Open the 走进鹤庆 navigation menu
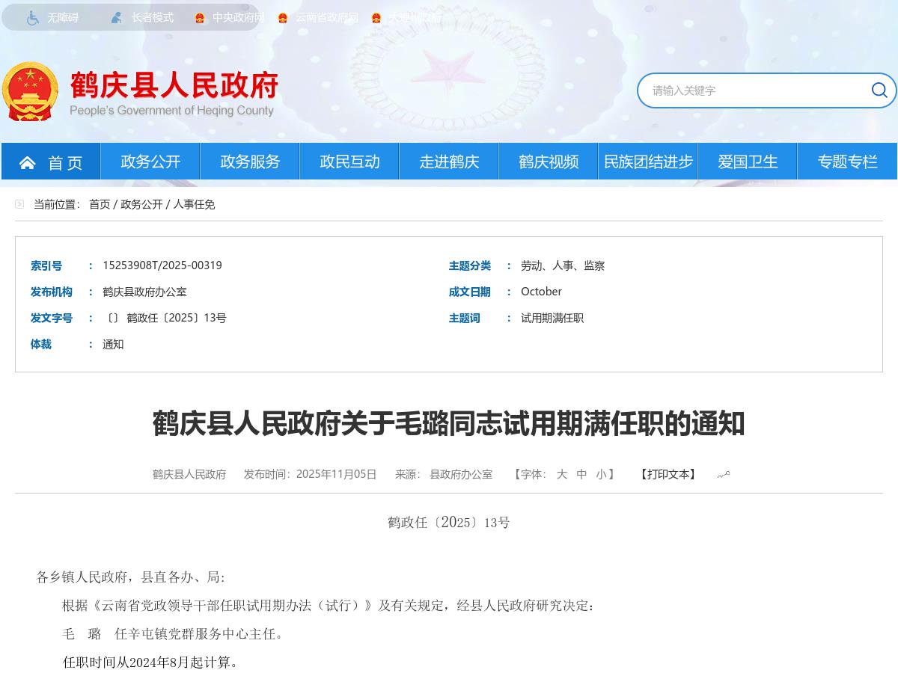This screenshot has width=898, height=673. point(449,162)
